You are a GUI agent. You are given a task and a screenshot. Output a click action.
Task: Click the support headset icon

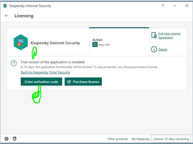point(15,139)
